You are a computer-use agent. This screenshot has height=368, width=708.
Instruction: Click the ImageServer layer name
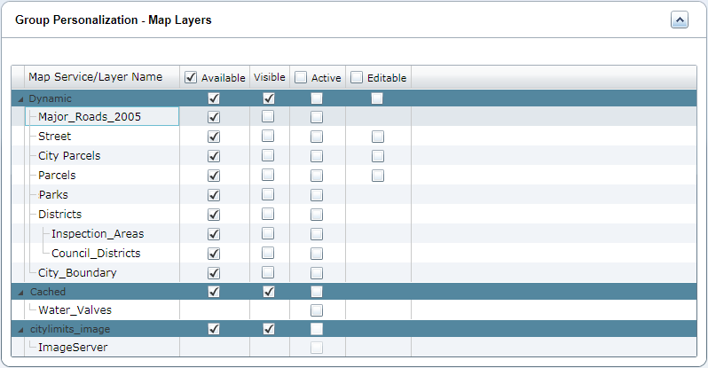73,348
